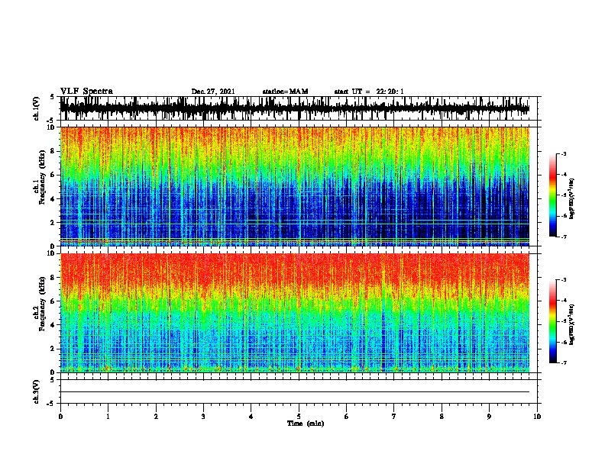Click the "Time (min)" axis label
This screenshot has height=467, width=605.
[306, 424]
